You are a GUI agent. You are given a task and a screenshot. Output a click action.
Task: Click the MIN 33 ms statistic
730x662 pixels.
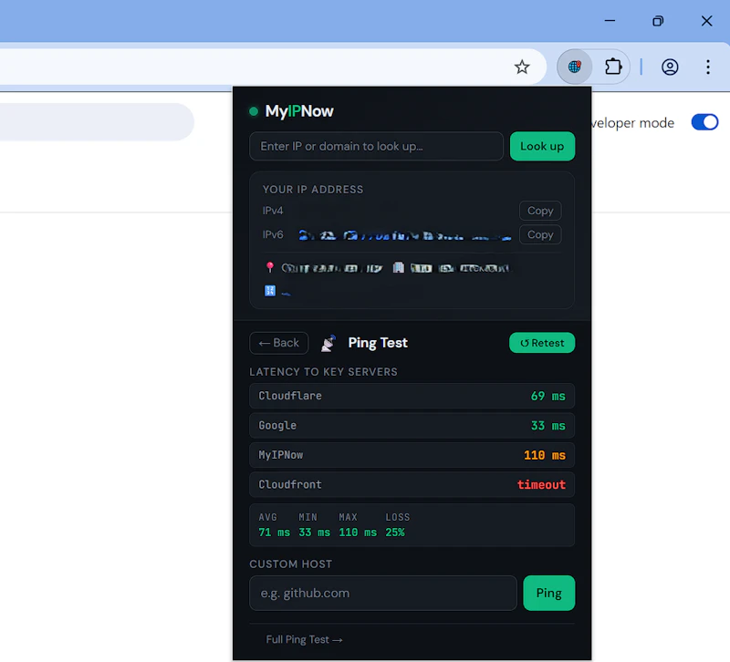314,526
